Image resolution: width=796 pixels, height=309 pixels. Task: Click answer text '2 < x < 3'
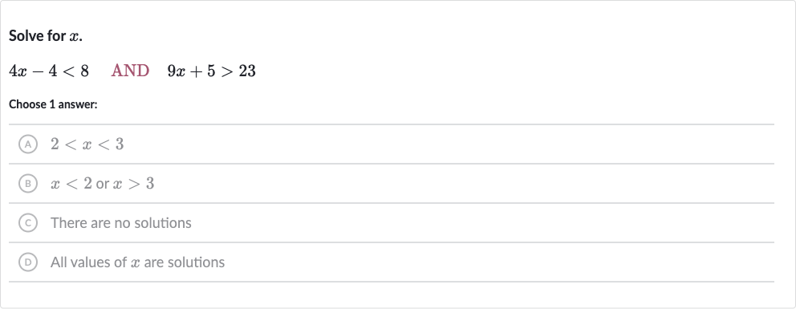coord(87,144)
